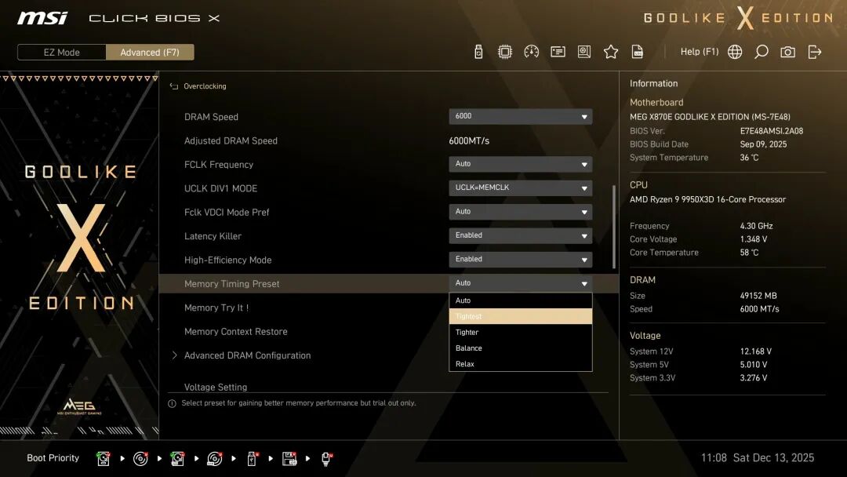Select the DRAM Speed label
This screenshot has width=847, height=477.
point(211,117)
